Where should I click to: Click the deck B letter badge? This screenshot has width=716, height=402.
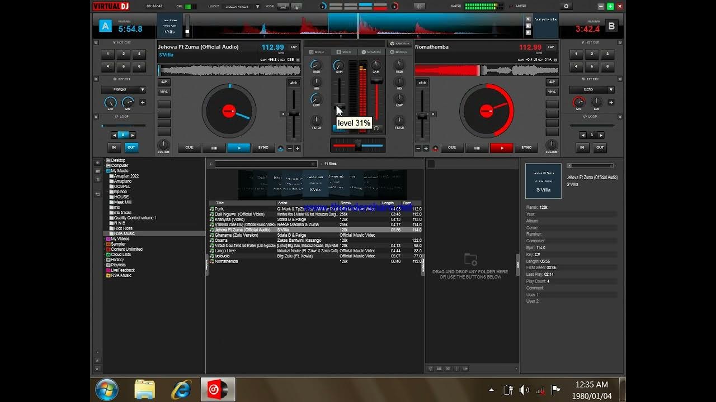(611, 26)
